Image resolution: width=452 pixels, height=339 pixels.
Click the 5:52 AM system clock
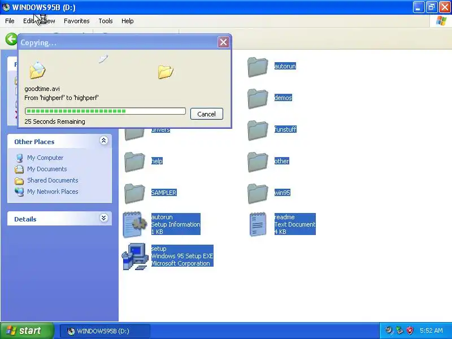(431, 331)
